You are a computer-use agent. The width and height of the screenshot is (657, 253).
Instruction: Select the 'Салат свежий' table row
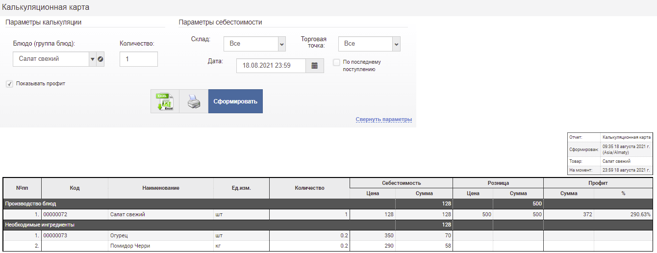(x=127, y=214)
